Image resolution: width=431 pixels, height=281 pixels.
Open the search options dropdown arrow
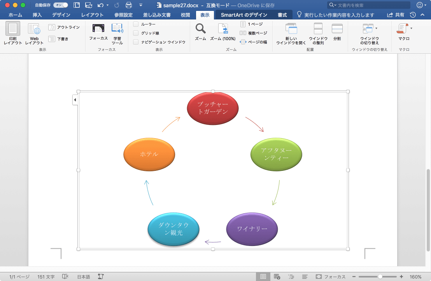(x=335, y=5)
